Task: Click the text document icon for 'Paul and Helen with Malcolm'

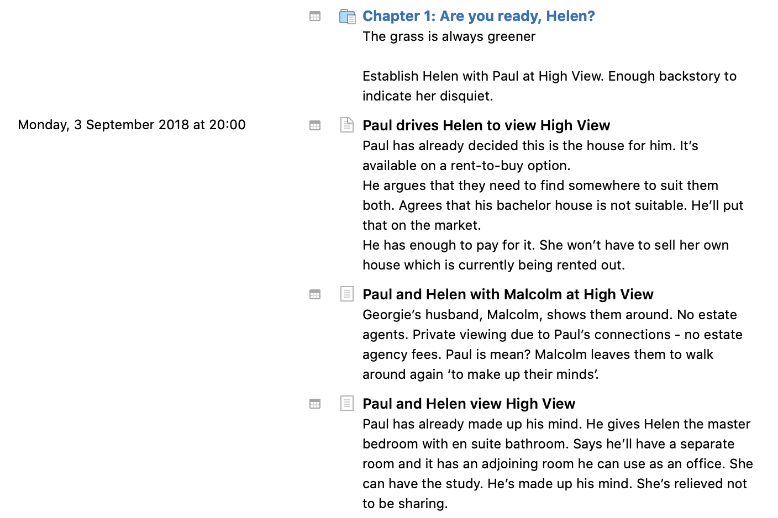Action: pyautogui.click(x=346, y=294)
